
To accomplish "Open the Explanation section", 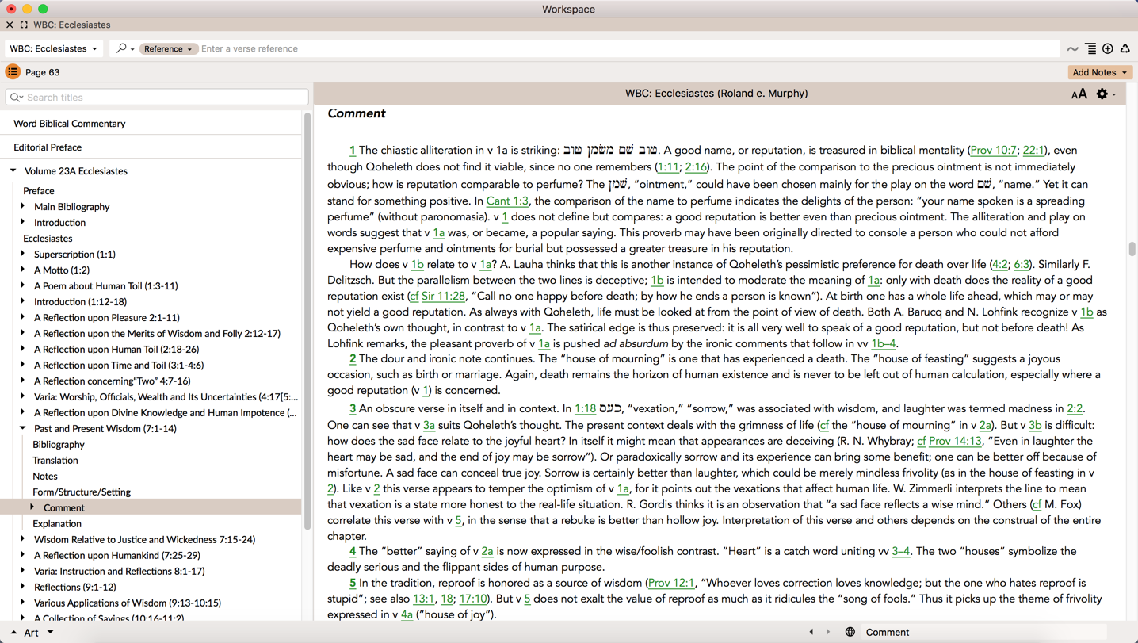I will [x=57, y=524].
